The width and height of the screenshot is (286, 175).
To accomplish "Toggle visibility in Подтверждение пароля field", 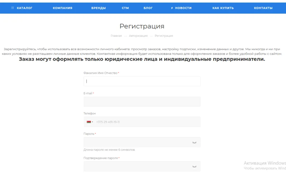I will [x=194, y=167].
